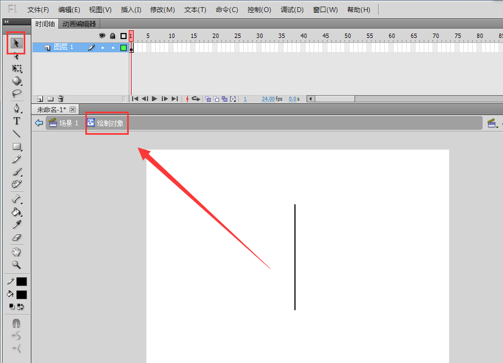Open the fill color swatch
Image resolution: width=503 pixels, height=363 pixels.
[21, 295]
